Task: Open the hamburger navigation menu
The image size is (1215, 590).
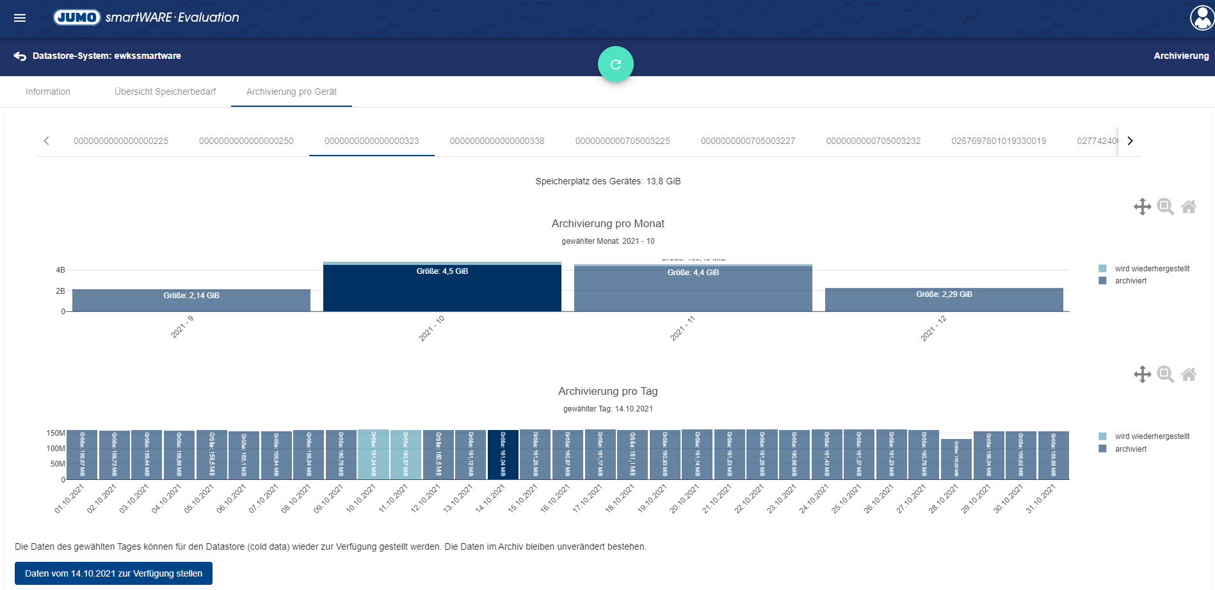Action: pos(20,18)
